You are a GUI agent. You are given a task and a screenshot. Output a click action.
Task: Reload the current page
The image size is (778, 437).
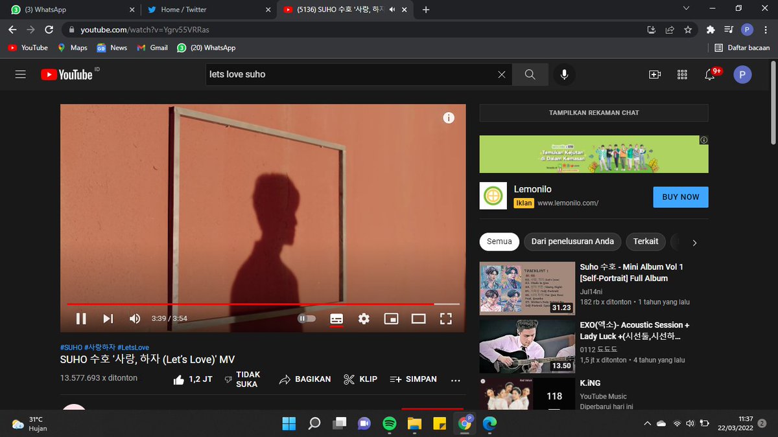[49, 30]
